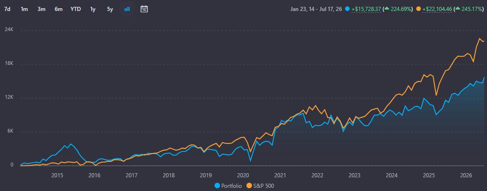
Task: Click the 24K gridline label on y-axis
Action: (x=8, y=30)
